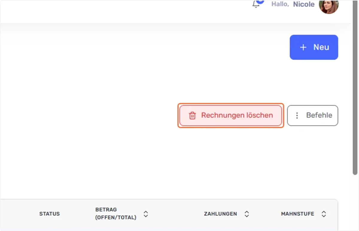Click the Rechnungen löschen button
The image size is (359, 231).
pyautogui.click(x=231, y=115)
